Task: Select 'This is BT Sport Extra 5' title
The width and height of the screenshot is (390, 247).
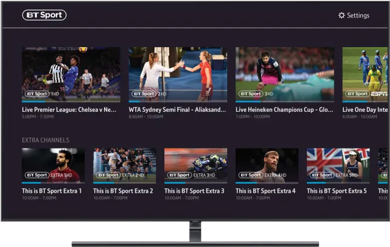Action: click(x=337, y=191)
